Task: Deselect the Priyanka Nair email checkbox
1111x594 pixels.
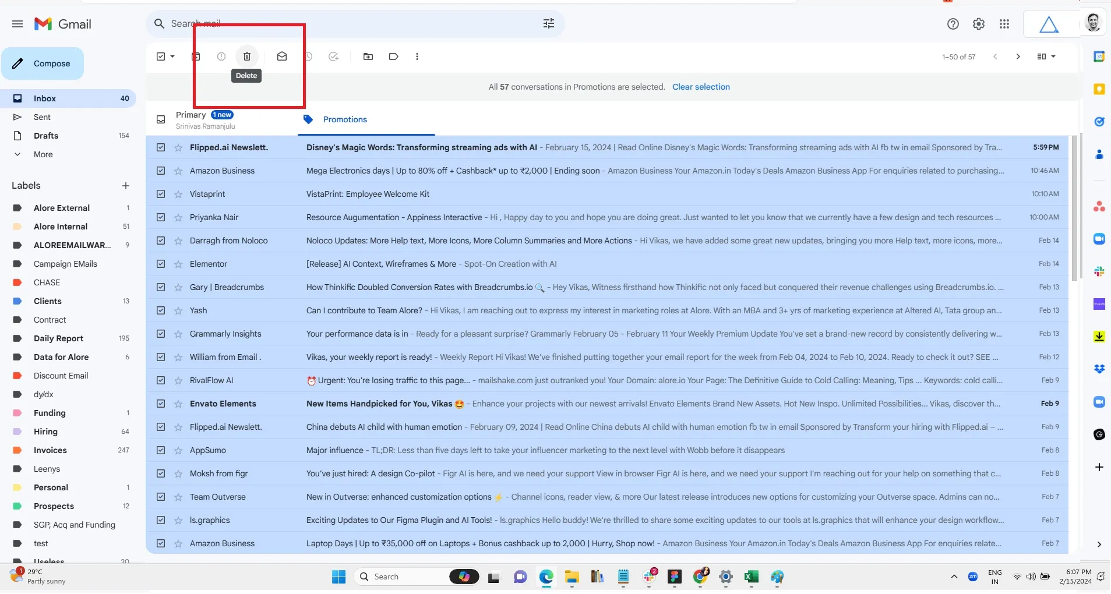Action: click(161, 217)
